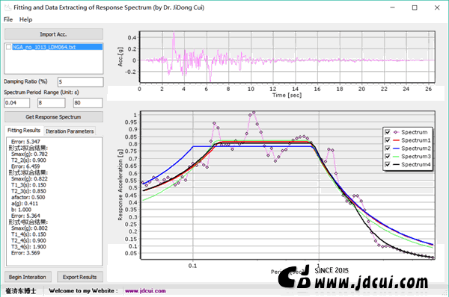Click the black Spectrum4 legend line swatch
The height and width of the screenshot is (297, 449).
point(396,164)
